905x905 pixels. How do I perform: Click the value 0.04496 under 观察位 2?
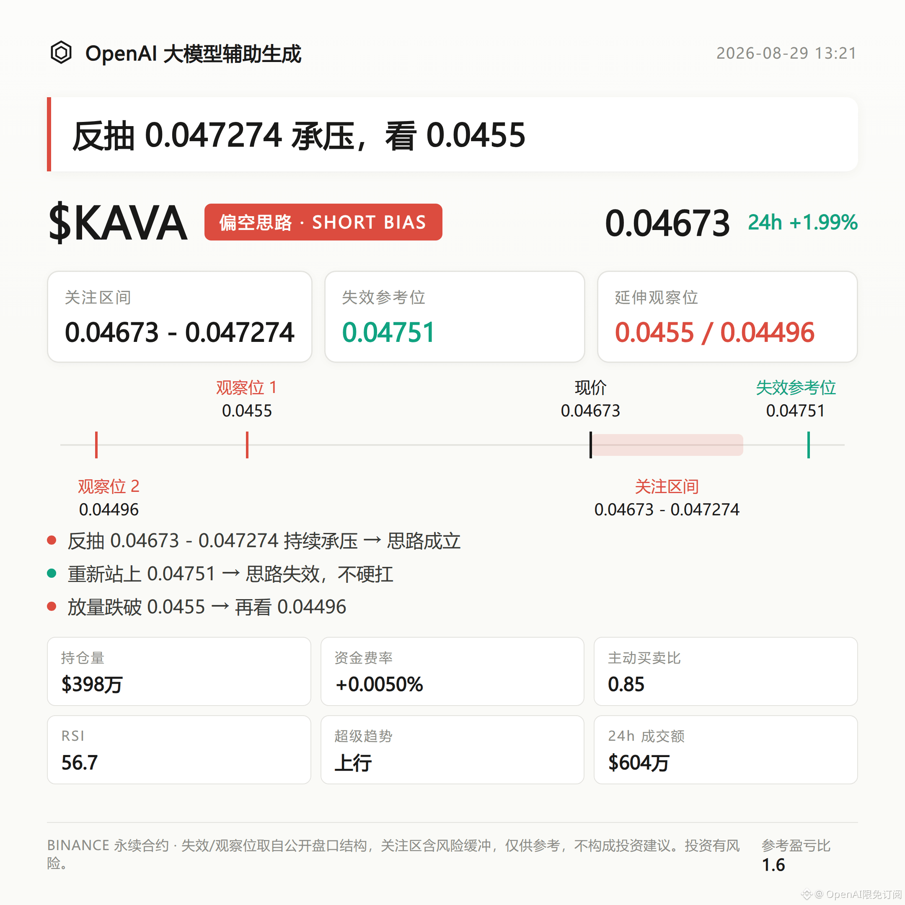click(x=109, y=509)
